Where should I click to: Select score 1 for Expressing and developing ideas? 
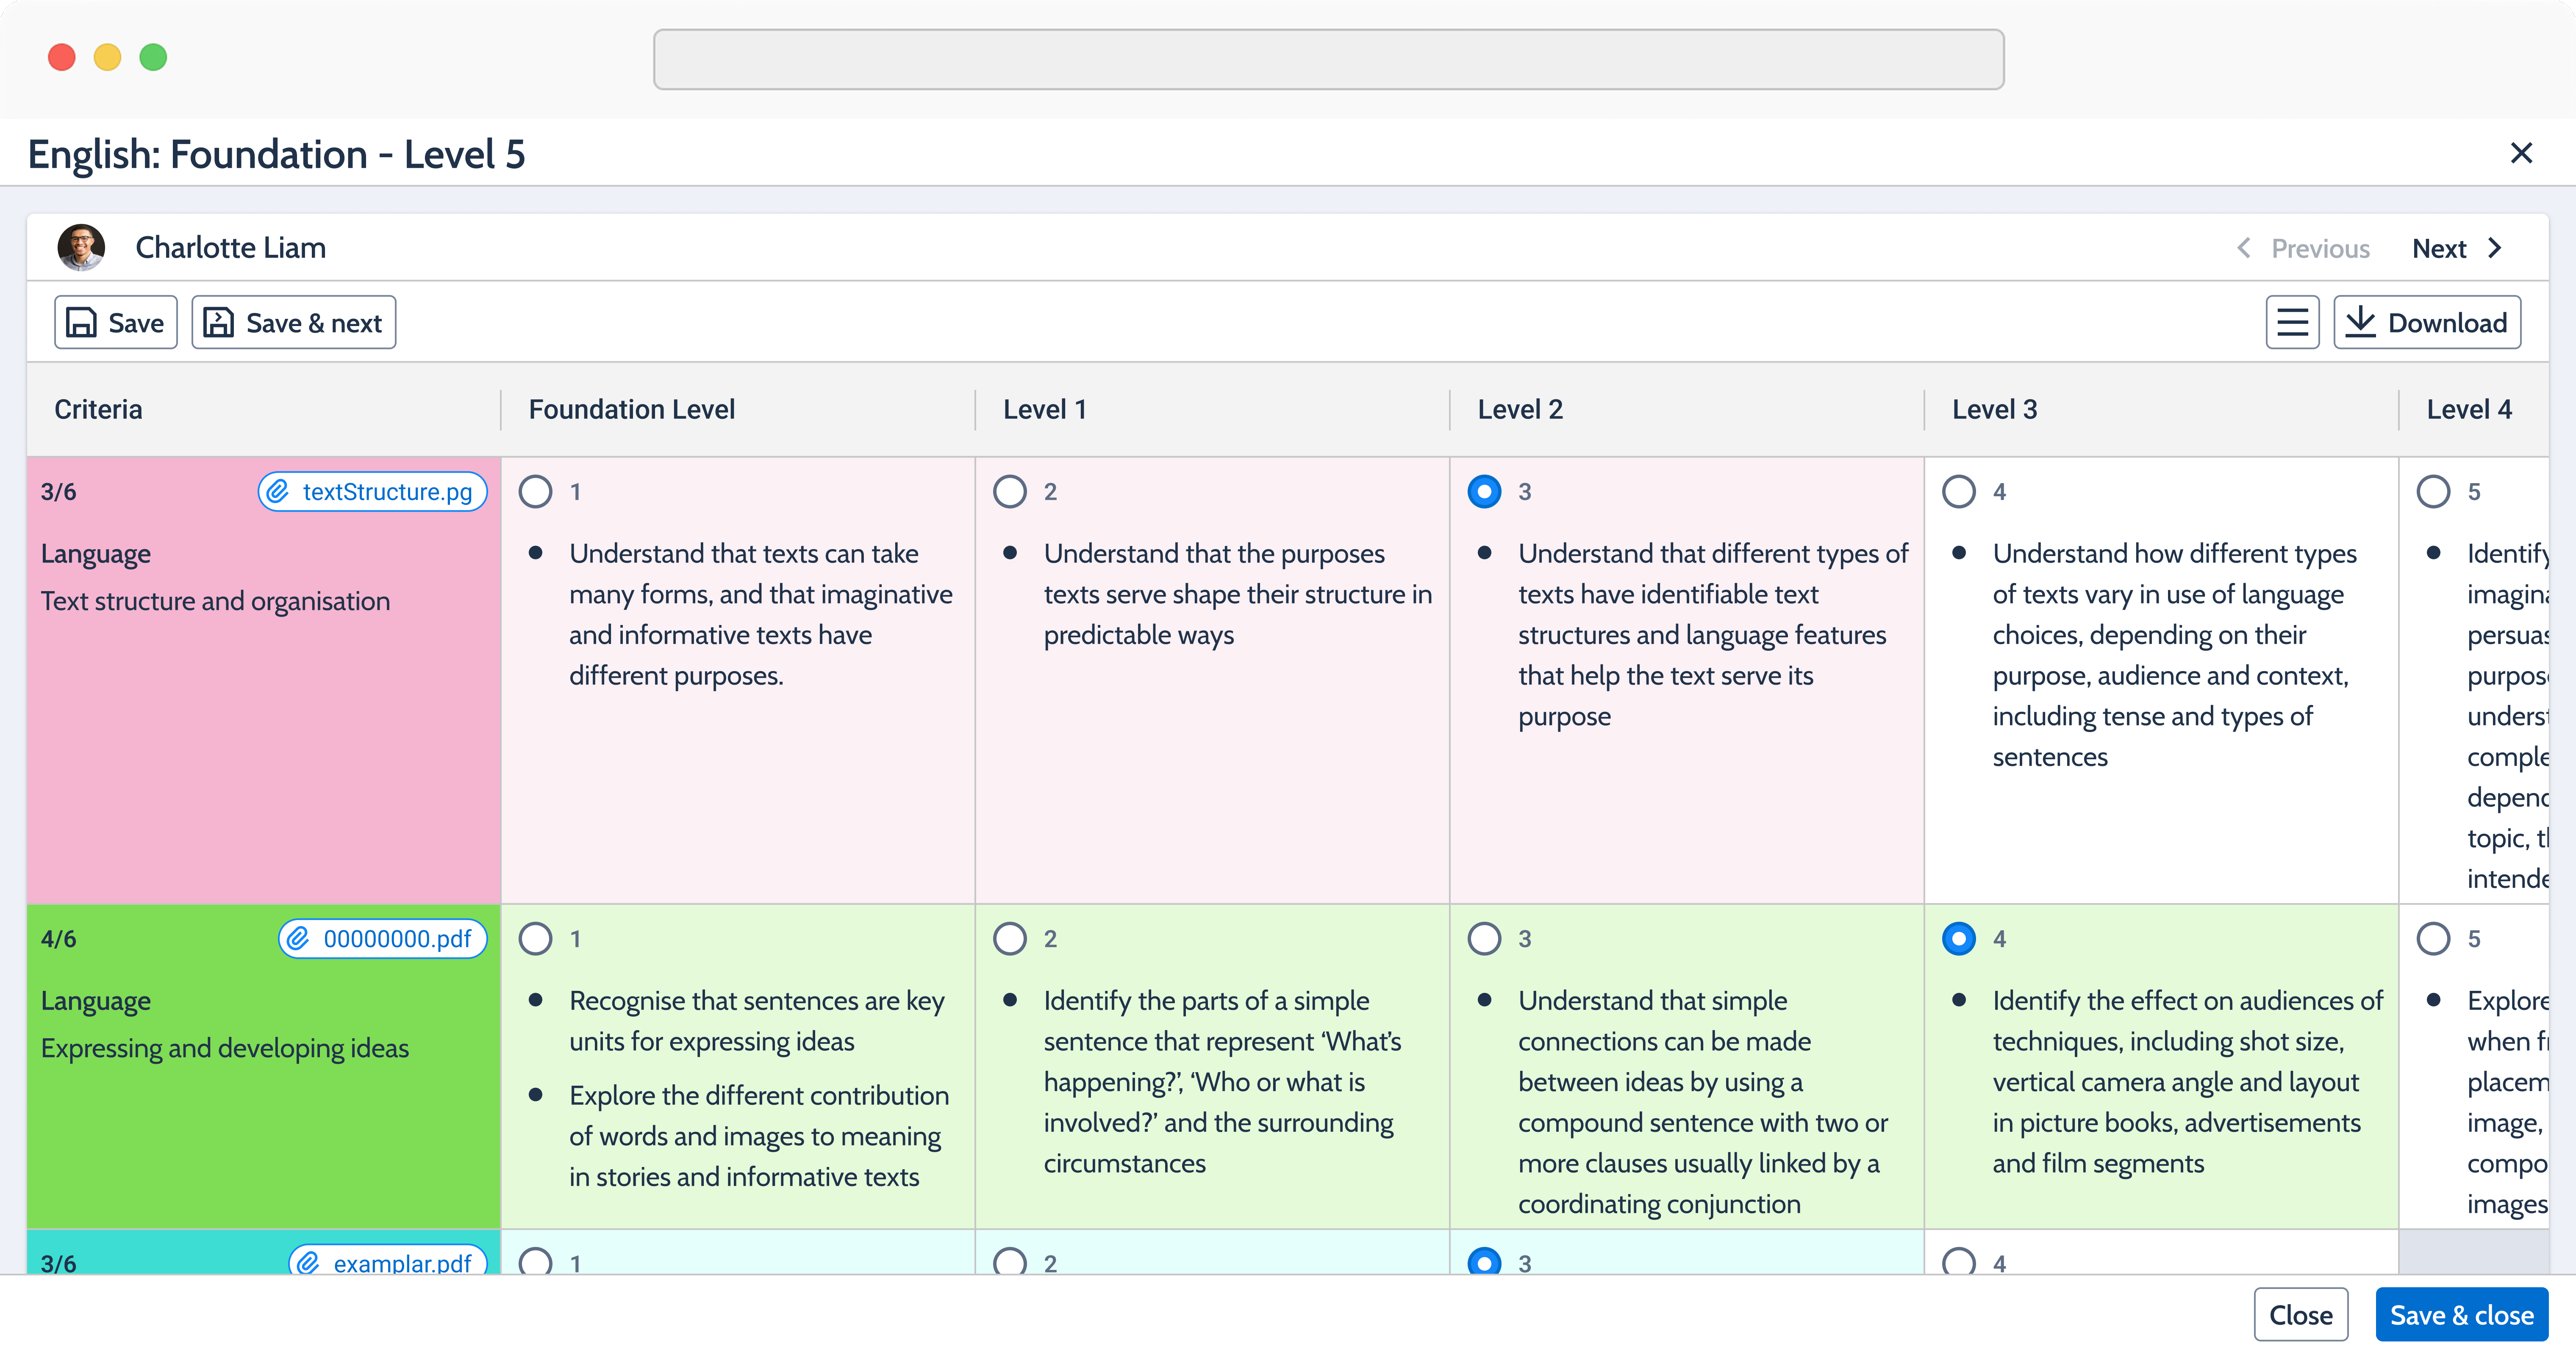coord(536,938)
